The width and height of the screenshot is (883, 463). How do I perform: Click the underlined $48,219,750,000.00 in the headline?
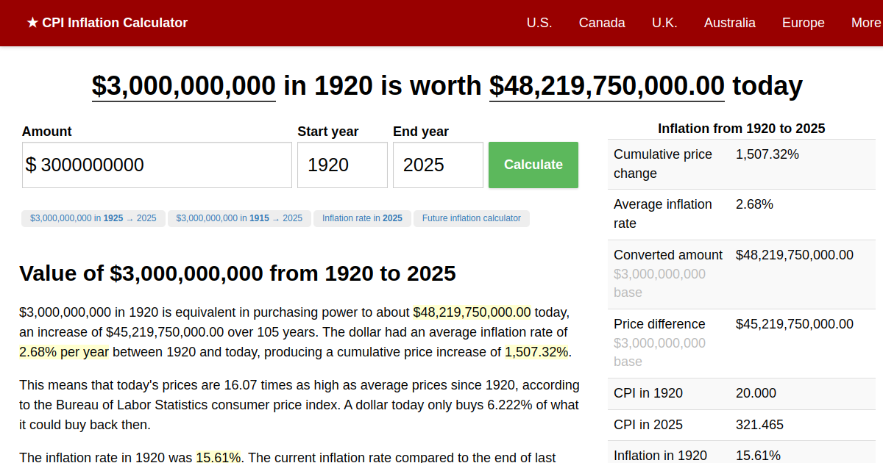pos(607,86)
